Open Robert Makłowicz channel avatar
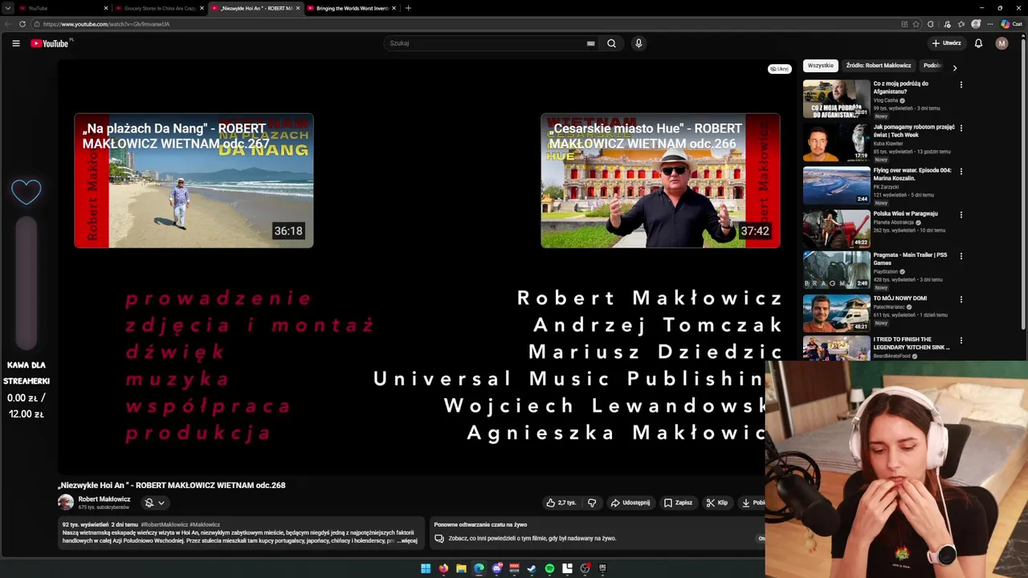This screenshot has width=1028, height=578. 66,503
